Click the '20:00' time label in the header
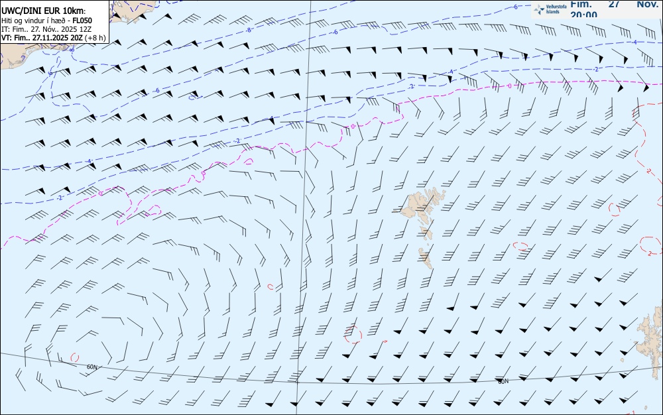Screen dimensions: 663x415 coord(584,15)
